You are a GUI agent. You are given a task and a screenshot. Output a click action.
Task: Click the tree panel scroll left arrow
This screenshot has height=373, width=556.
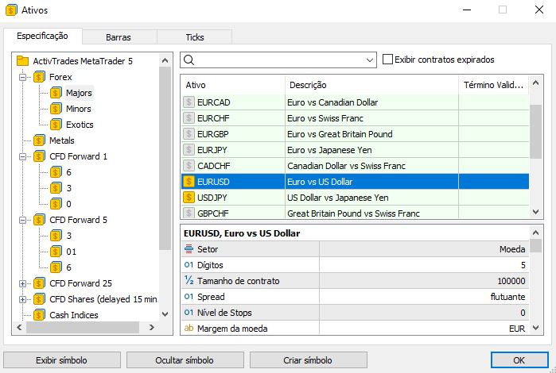pos(20,327)
